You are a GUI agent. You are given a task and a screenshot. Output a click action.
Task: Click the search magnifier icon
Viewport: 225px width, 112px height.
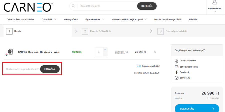point(73,6)
